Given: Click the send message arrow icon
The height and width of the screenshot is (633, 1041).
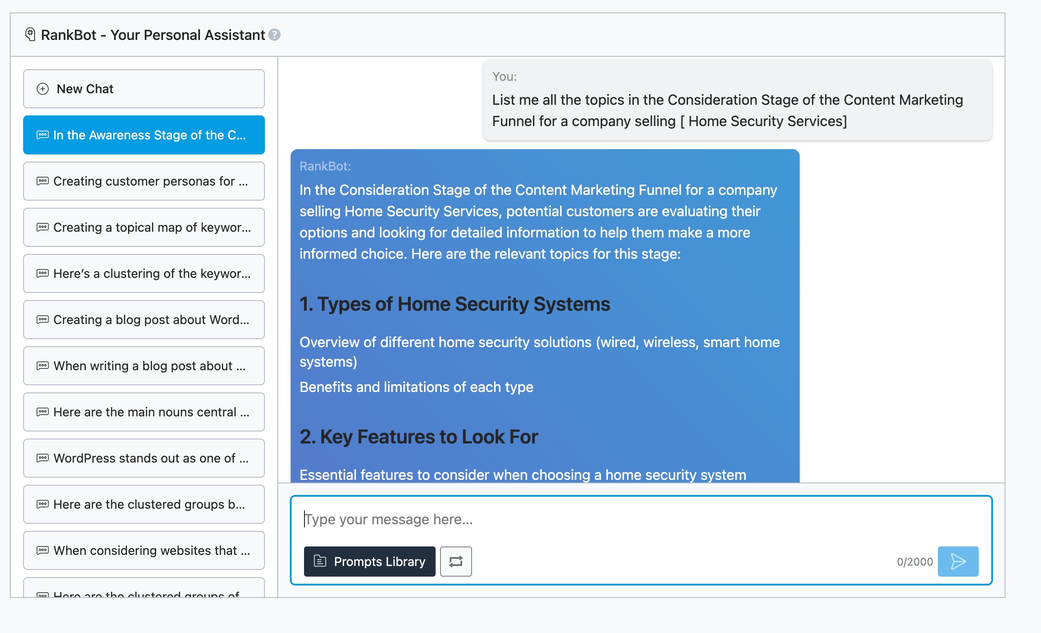Looking at the screenshot, I should pos(958,562).
